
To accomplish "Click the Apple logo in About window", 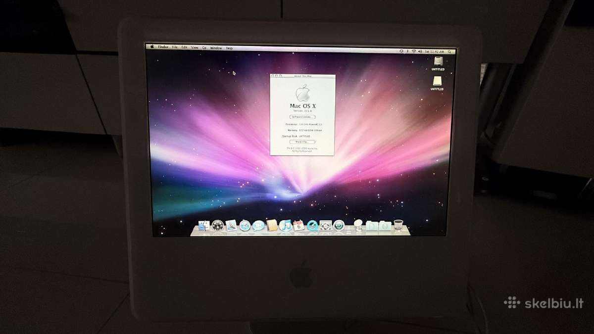I will (x=302, y=93).
